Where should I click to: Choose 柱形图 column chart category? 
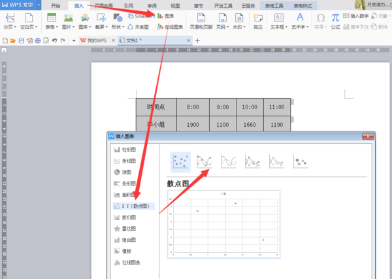pos(125,150)
